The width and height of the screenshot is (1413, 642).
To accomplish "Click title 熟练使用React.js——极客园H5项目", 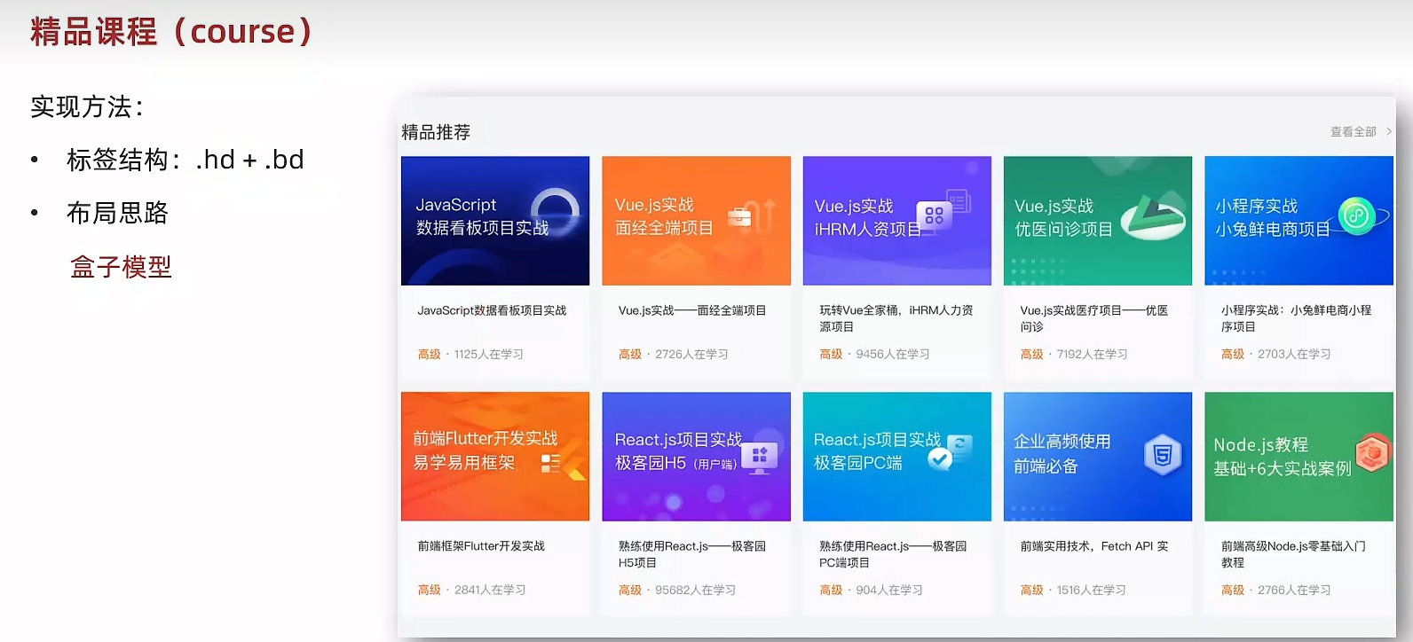I will click(x=692, y=554).
